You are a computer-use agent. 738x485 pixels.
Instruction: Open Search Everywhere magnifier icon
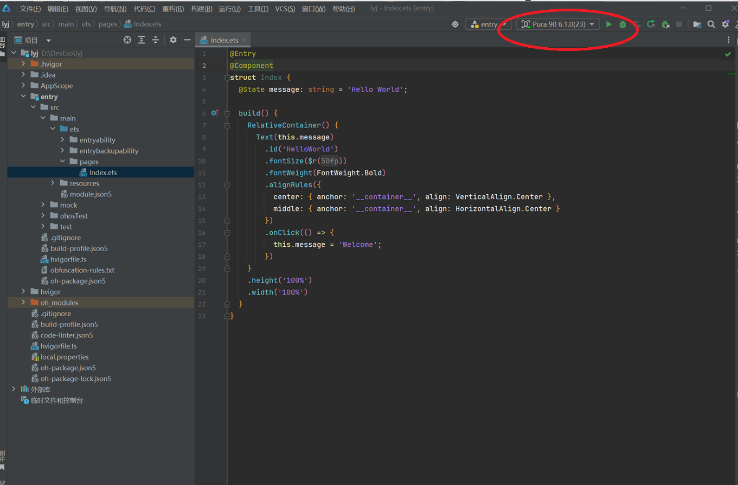pos(711,24)
